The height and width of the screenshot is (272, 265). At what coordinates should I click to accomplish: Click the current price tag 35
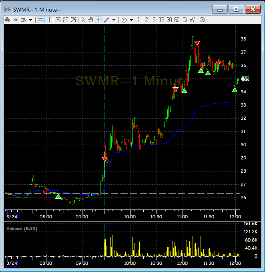(245, 79)
